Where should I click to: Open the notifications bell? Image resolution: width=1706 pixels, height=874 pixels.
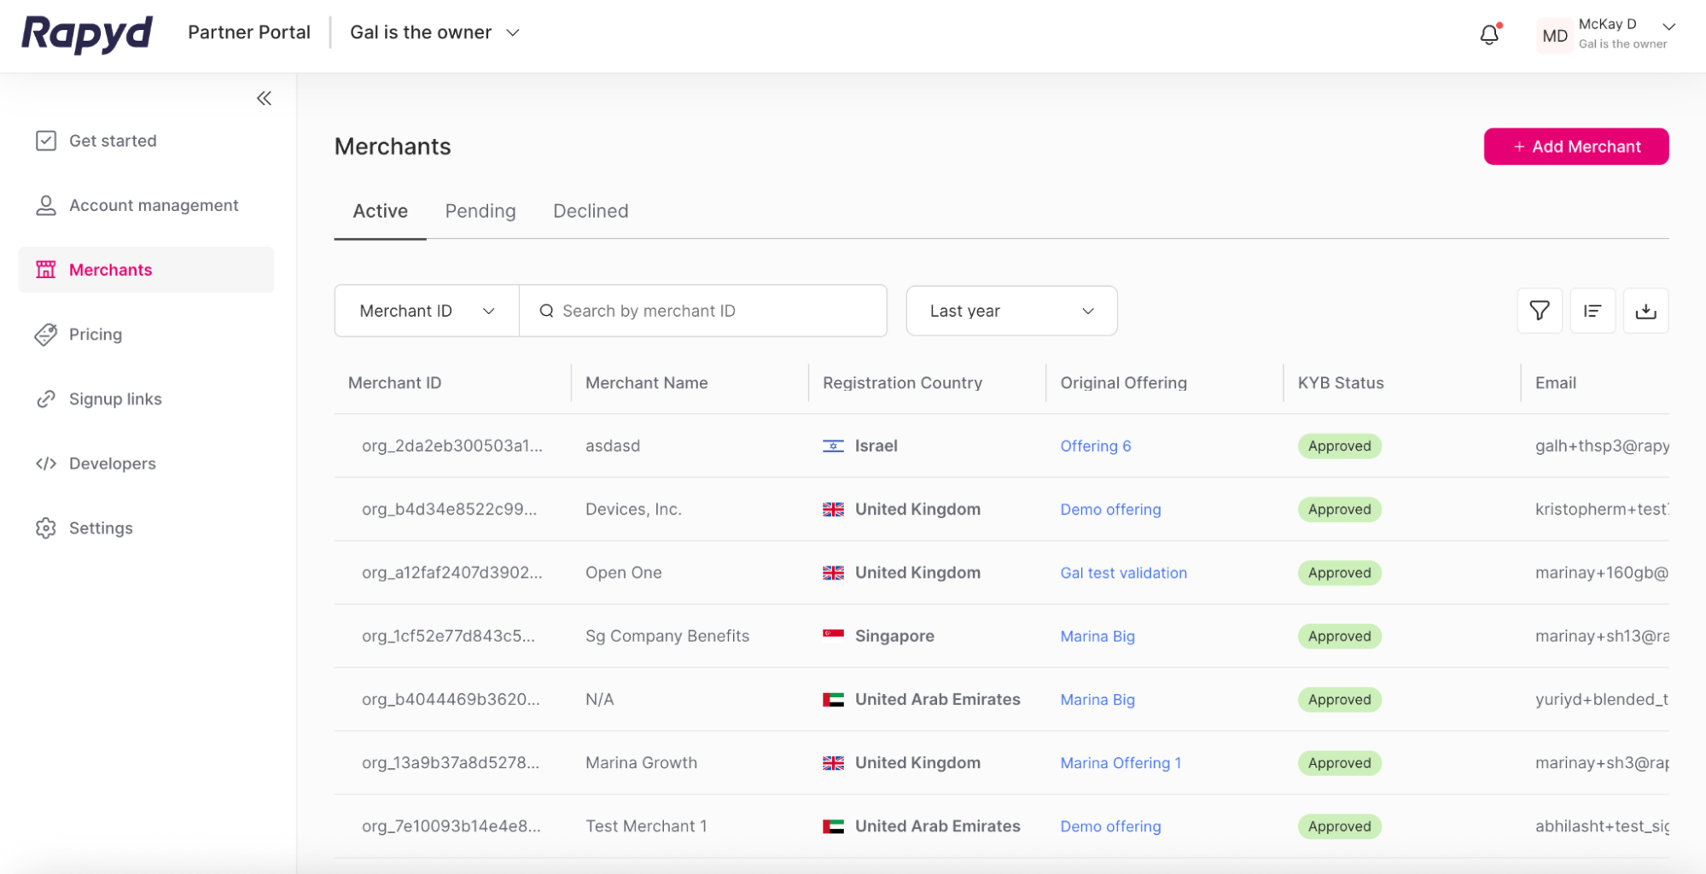[x=1489, y=34]
